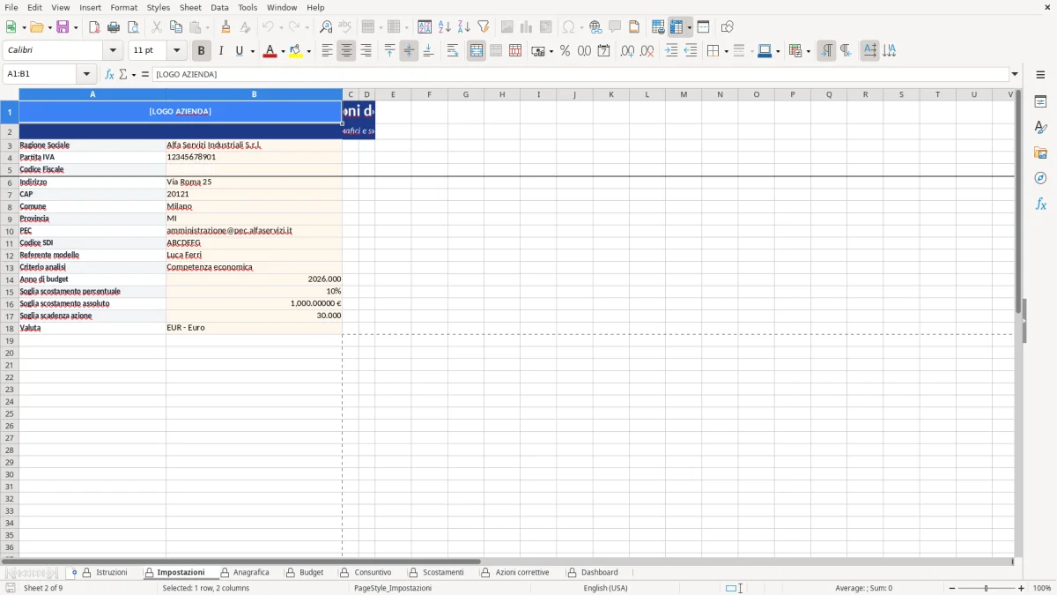Open Find and Replace
Screen dimensions: 1057x595
326,27
